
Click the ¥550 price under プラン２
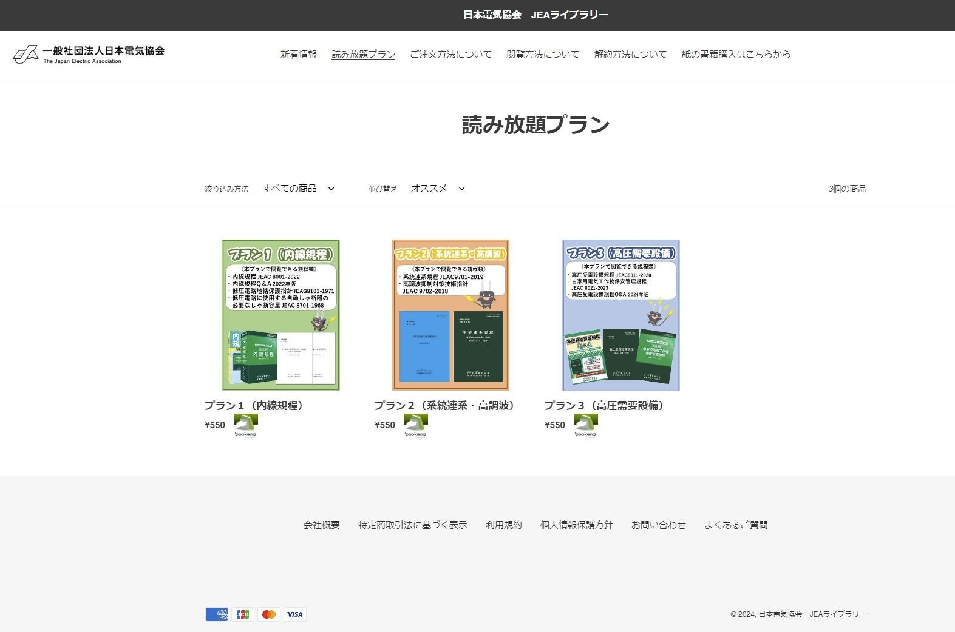385,425
